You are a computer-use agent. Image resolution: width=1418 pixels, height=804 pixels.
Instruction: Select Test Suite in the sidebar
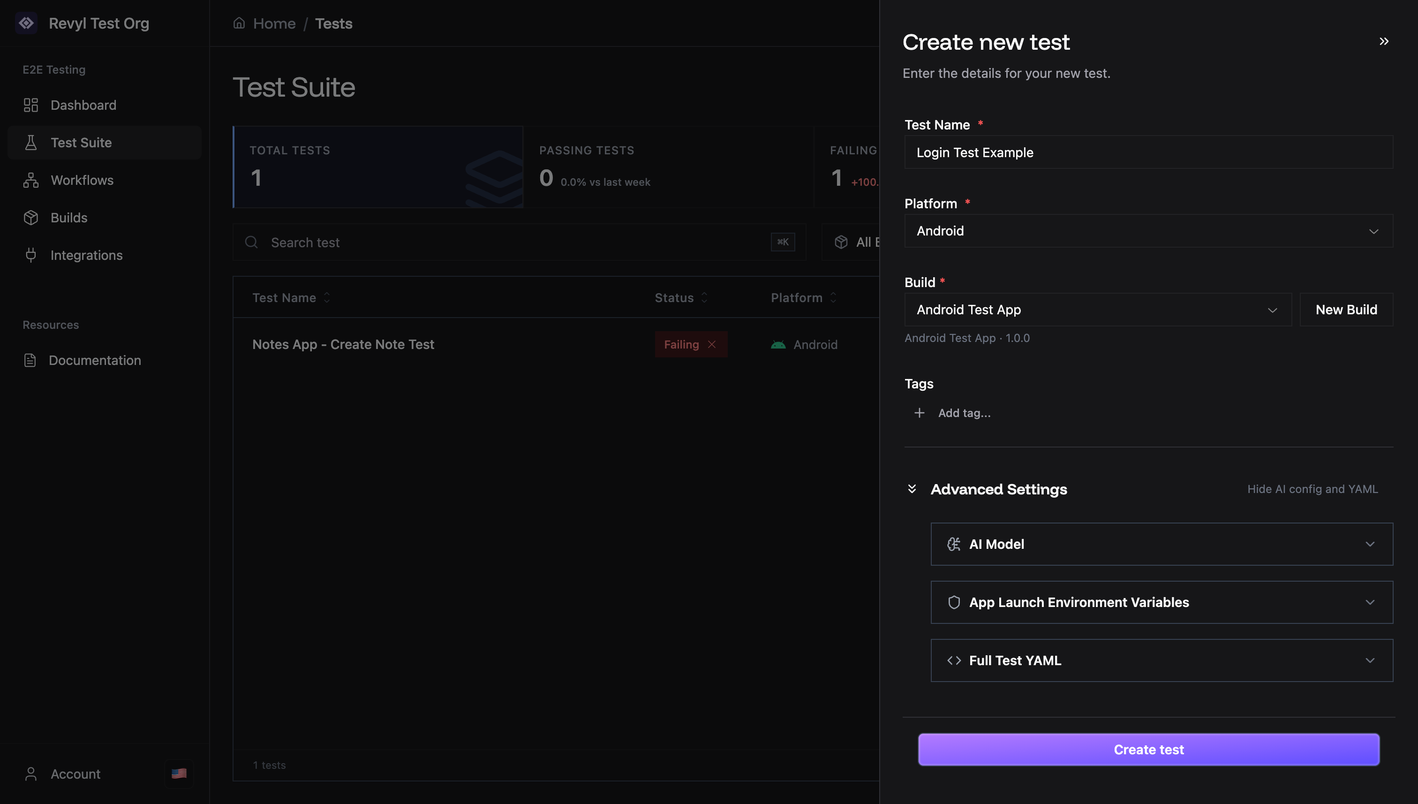(81, 142)
